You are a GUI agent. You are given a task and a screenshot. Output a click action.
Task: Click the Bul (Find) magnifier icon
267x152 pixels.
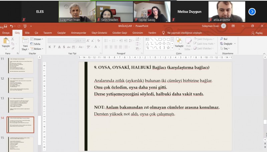[x=222, y=39]
